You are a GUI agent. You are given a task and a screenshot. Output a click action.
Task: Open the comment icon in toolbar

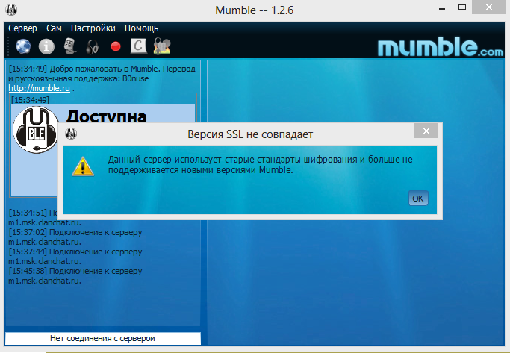[x=138, y=46]
